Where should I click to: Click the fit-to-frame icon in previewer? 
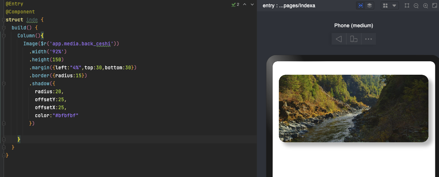[x=407, y=5]
